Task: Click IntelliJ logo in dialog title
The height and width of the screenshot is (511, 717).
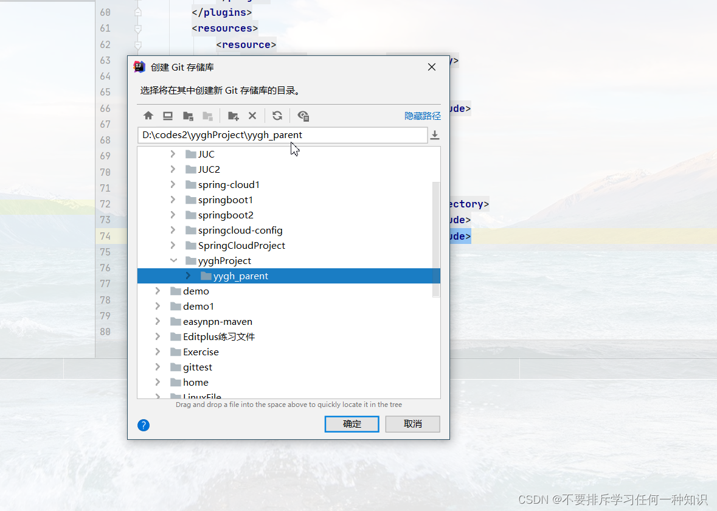Action: tap(139, 67)
